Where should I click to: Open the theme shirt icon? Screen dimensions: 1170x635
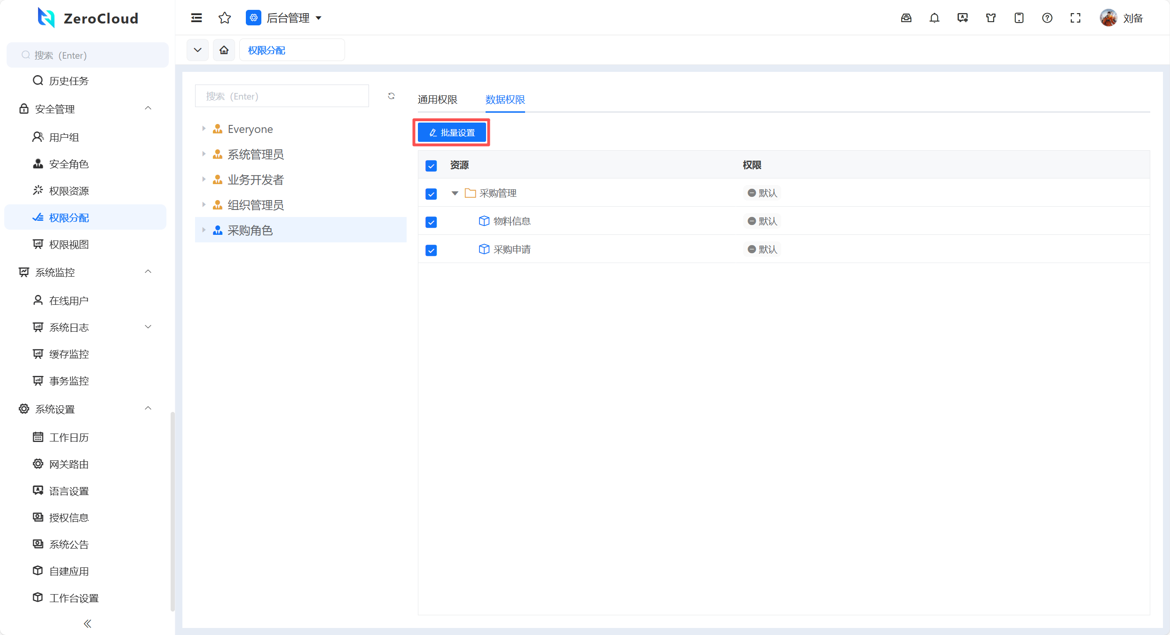pyautogui.click(x=990, y=18)
